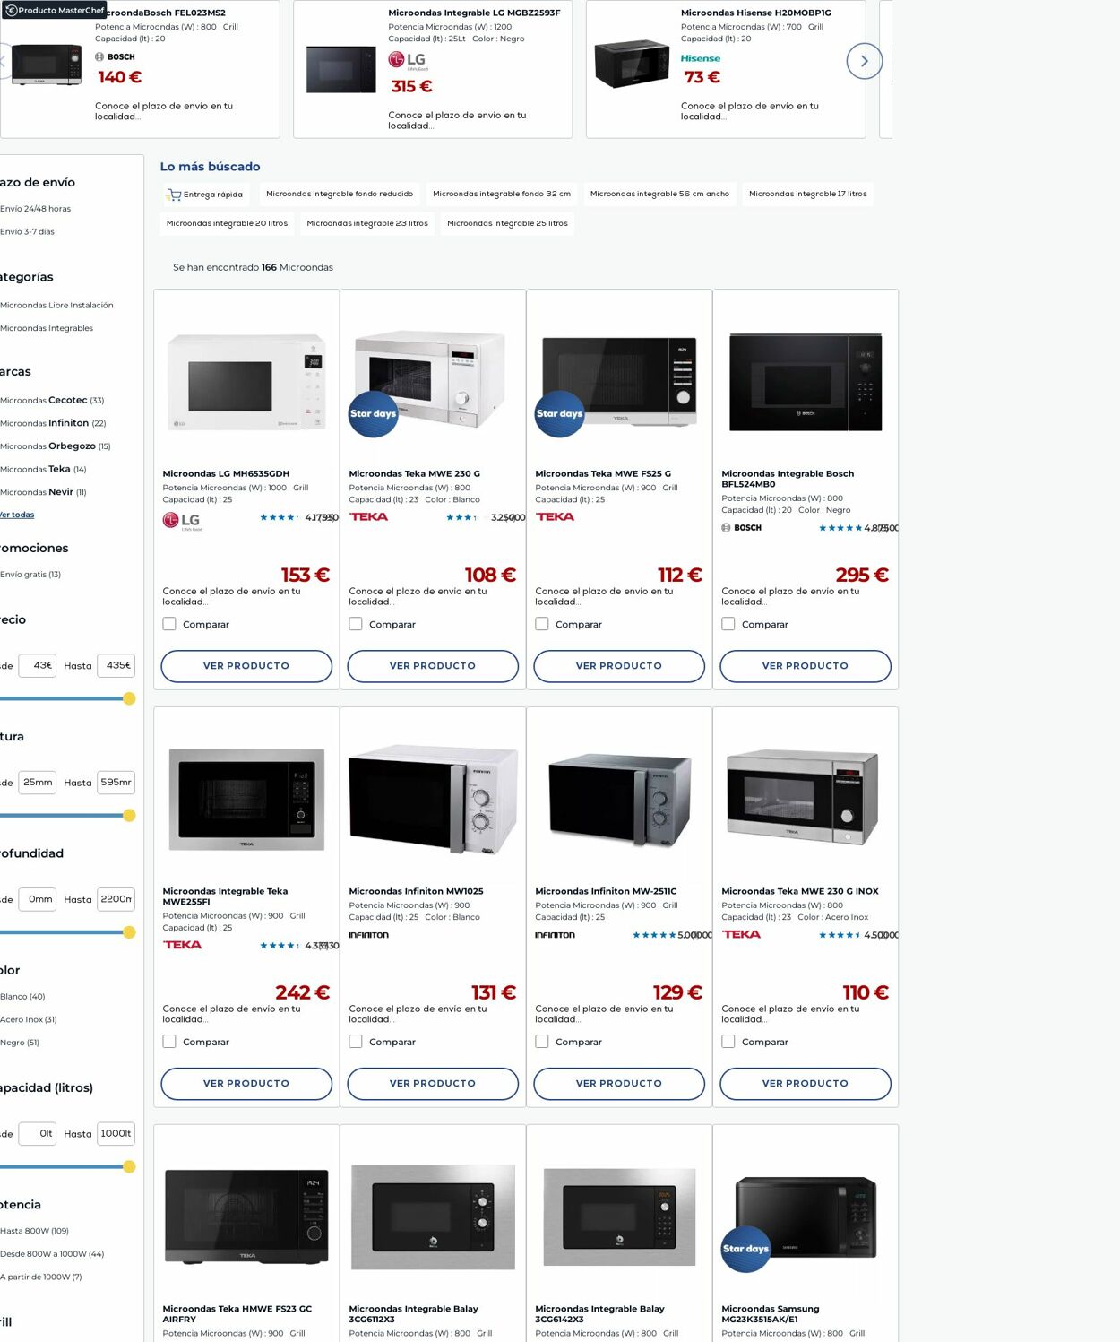The width and height of the screenshot is (1120, 1342).
Task: Tick Comparar for Infiniton MW1025
Action: (x=356, y=1042)
